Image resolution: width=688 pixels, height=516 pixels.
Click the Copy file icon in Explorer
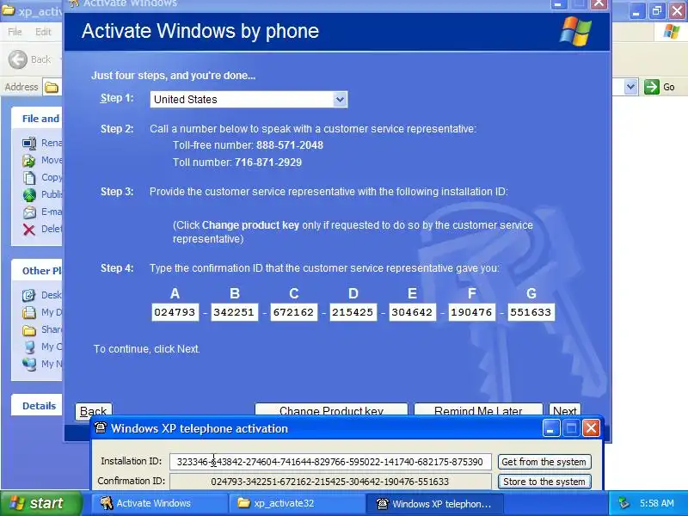pyautogui.click(x=29, y=178)
